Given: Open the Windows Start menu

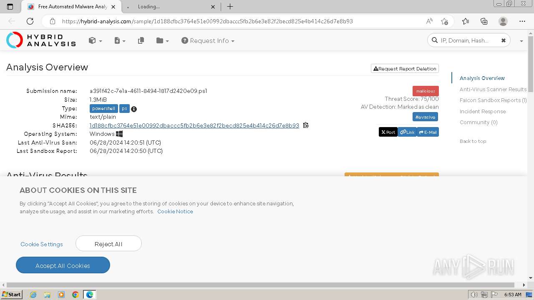Looking at the screenshot, I should click(11, 294).
